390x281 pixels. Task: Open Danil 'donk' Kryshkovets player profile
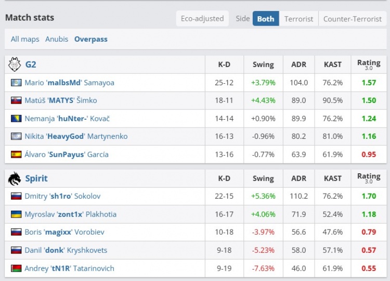pyautogui.click(x=66, y=250)
